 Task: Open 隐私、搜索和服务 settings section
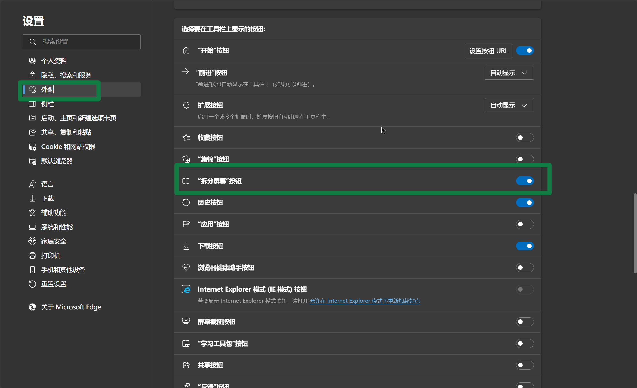[66, 75]
